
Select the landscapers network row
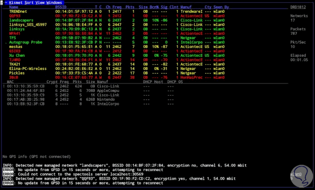coord(117,20)
